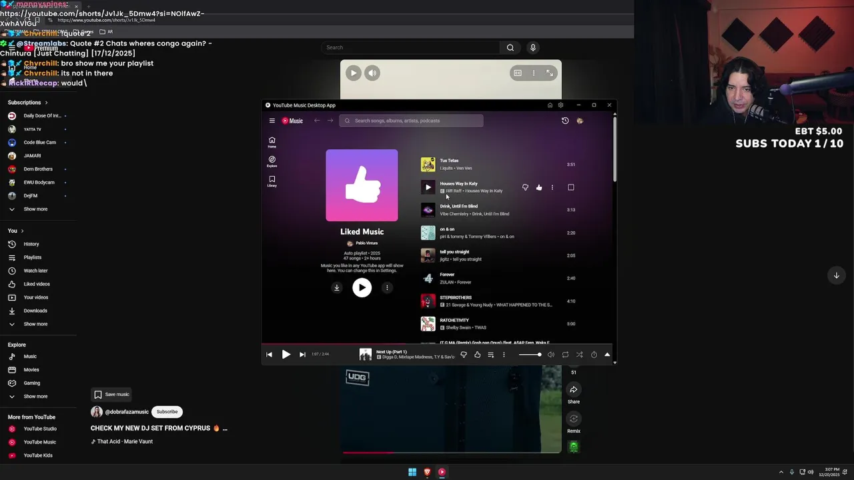This screenshot has width=854, height=480.
Task: Subscribe to @dobrafazamusic
Action: (x=167, y=412)
